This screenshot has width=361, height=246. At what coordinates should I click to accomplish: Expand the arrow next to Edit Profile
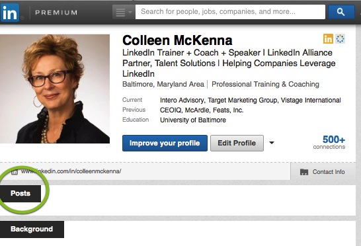[x=272, y=143]
